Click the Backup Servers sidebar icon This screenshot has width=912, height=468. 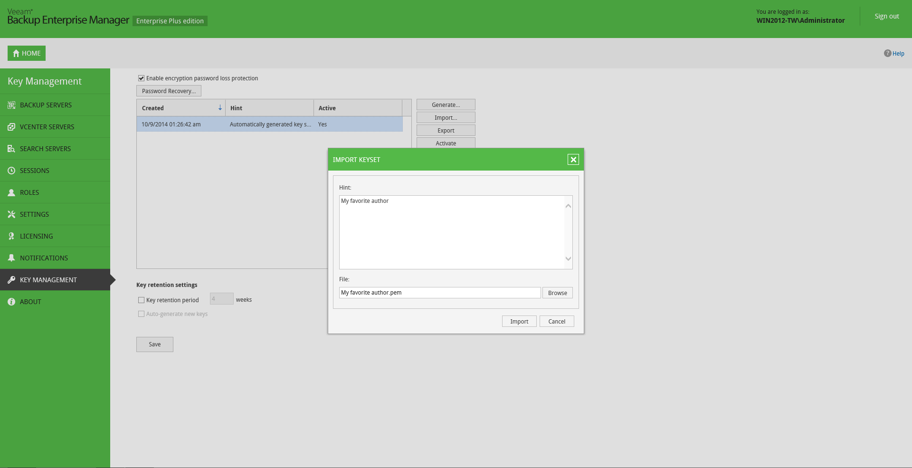[11, 105]
